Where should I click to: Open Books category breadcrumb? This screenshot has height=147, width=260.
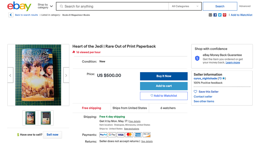click(87, 15)
